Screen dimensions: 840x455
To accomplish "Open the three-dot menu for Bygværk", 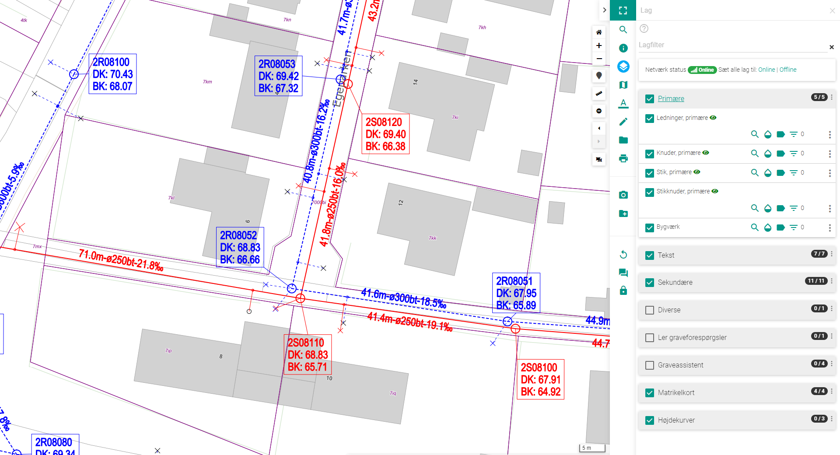I will tap(830, 227).
